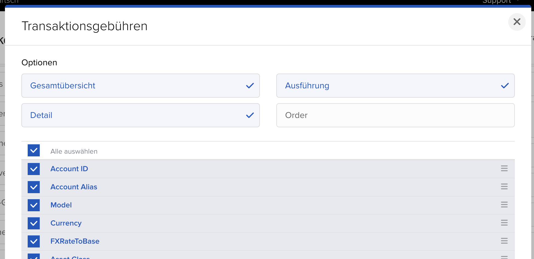
Task: Deselect the FXRateToBase checkbox
Action: (x=34, y=241)
